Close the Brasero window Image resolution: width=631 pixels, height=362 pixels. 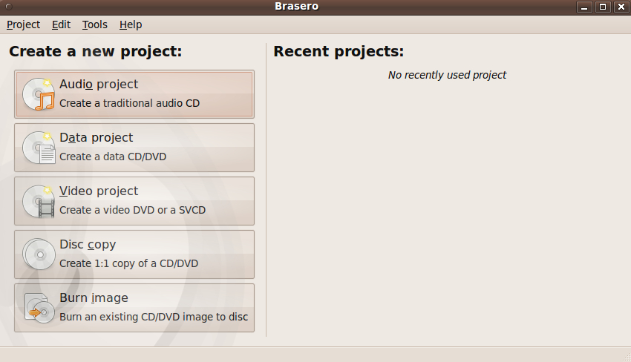tap(621, 7)
